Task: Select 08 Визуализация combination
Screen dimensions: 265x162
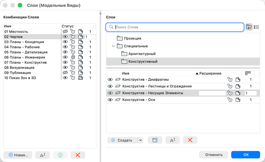Action: tap(19, 67)
